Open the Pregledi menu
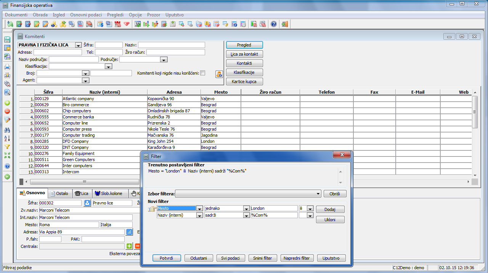Screen dimensions: 488x273 click(115, 15)
